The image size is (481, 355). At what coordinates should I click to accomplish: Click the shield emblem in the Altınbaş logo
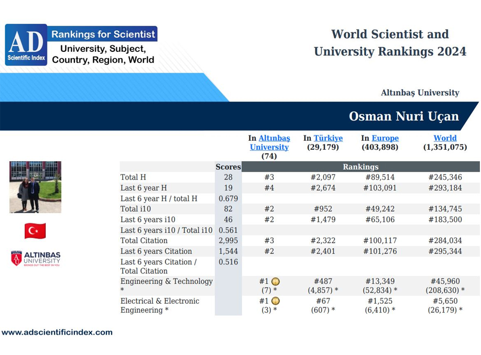click(x=17, y=258)
